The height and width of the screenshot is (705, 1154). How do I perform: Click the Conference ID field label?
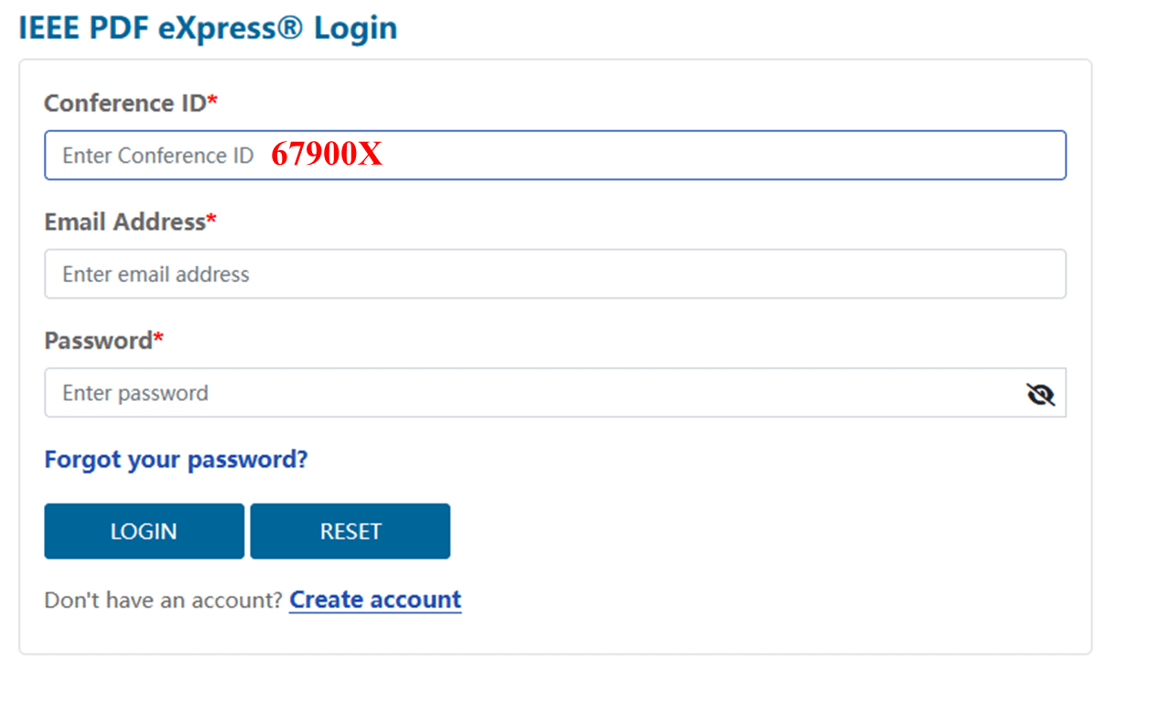click(125, 103)
